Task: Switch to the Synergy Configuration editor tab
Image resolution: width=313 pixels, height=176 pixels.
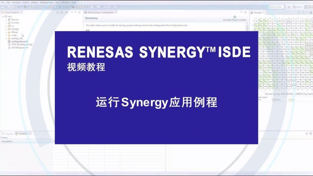Action: [101, 13]
